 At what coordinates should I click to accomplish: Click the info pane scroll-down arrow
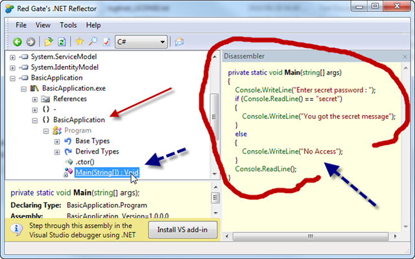(216, 213)
